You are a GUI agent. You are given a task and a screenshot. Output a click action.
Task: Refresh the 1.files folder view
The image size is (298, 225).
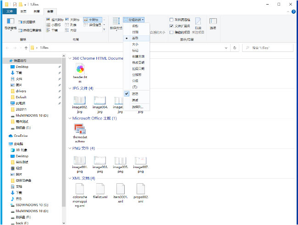tap(235, 48)
